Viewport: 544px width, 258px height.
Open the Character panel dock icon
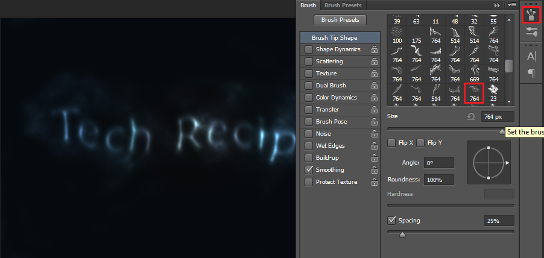click(x=531, y=56)
